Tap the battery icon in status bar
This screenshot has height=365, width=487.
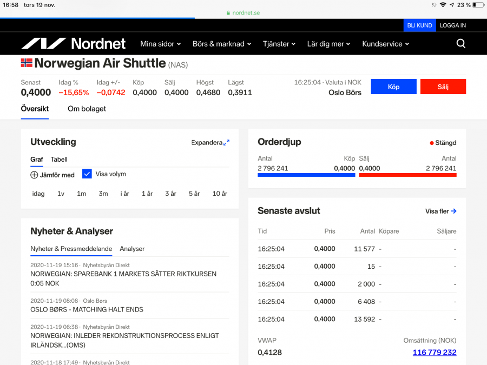point(478,5)
